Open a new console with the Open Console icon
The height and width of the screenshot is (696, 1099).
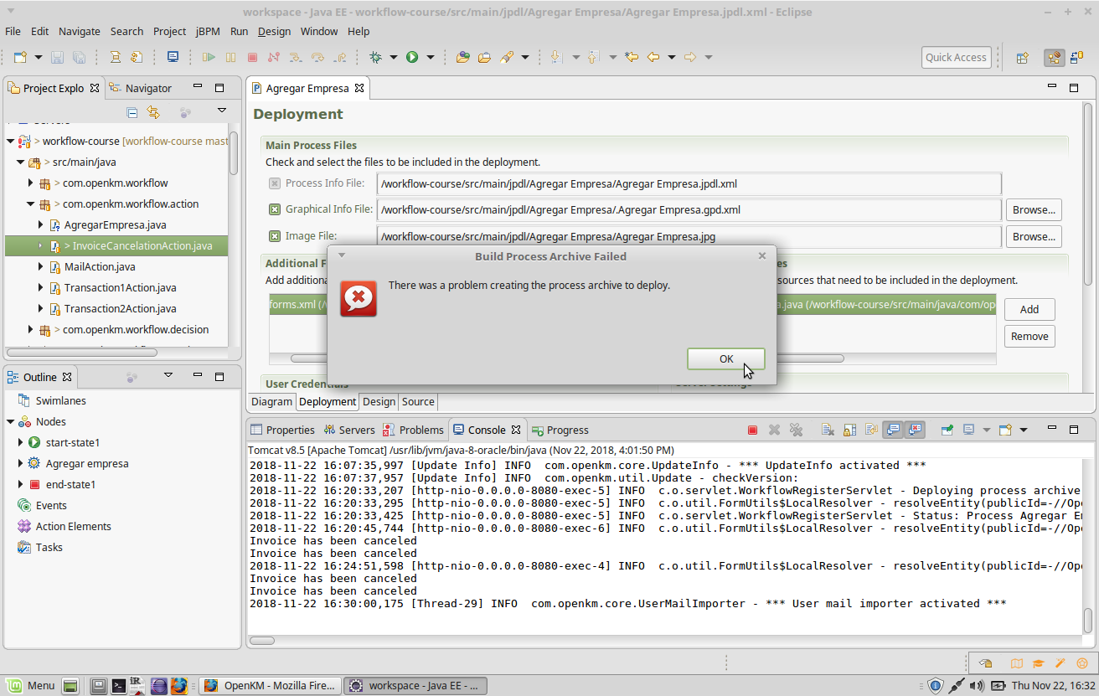coord(1004,429)
